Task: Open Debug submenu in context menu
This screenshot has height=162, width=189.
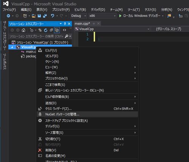Action: pyautogui.click(x=87, y=126)
